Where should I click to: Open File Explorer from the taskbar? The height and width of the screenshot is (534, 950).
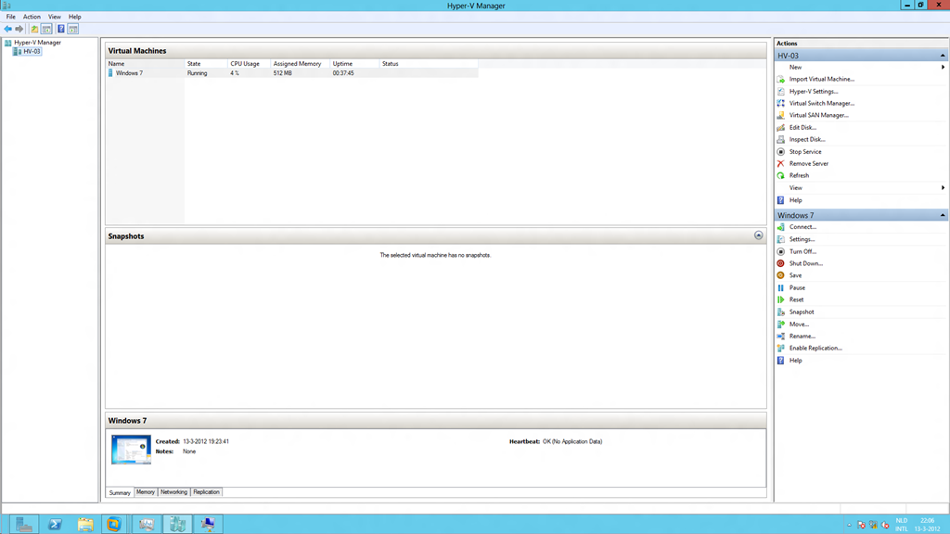(84, 525)
